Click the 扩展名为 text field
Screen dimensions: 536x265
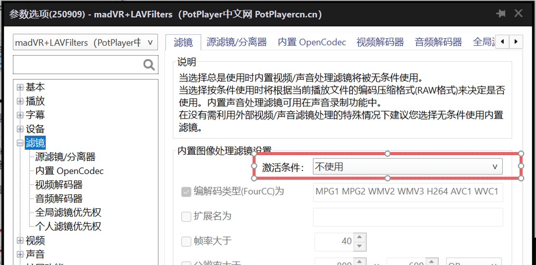(x=408, y=217)
